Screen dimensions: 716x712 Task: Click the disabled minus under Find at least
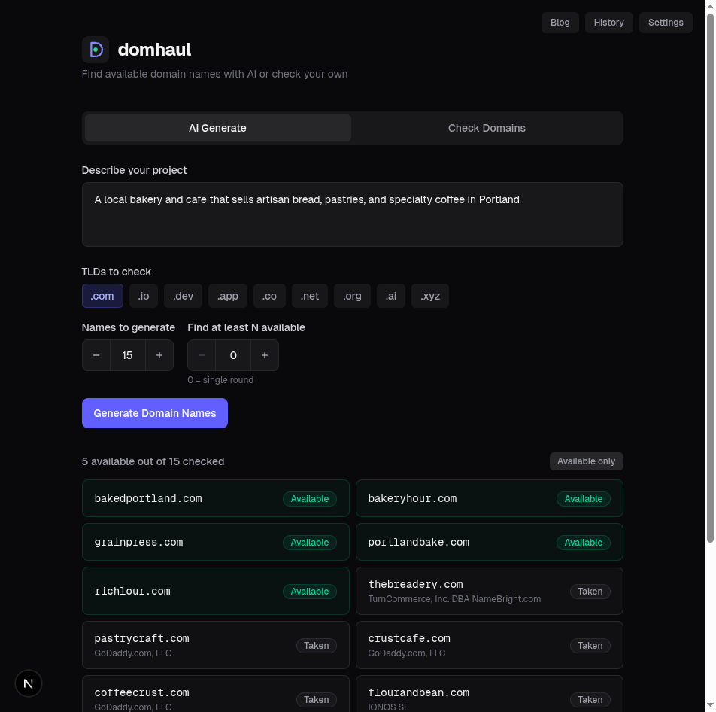[x=202, y=354]
